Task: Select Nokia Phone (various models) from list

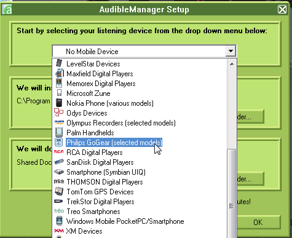Action: 110,103
